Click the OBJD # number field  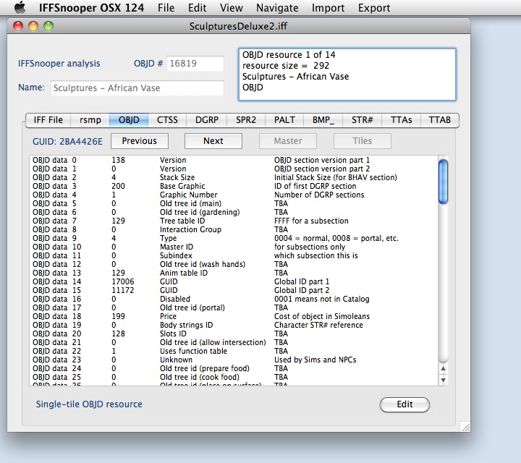click(x=195, y=64)
